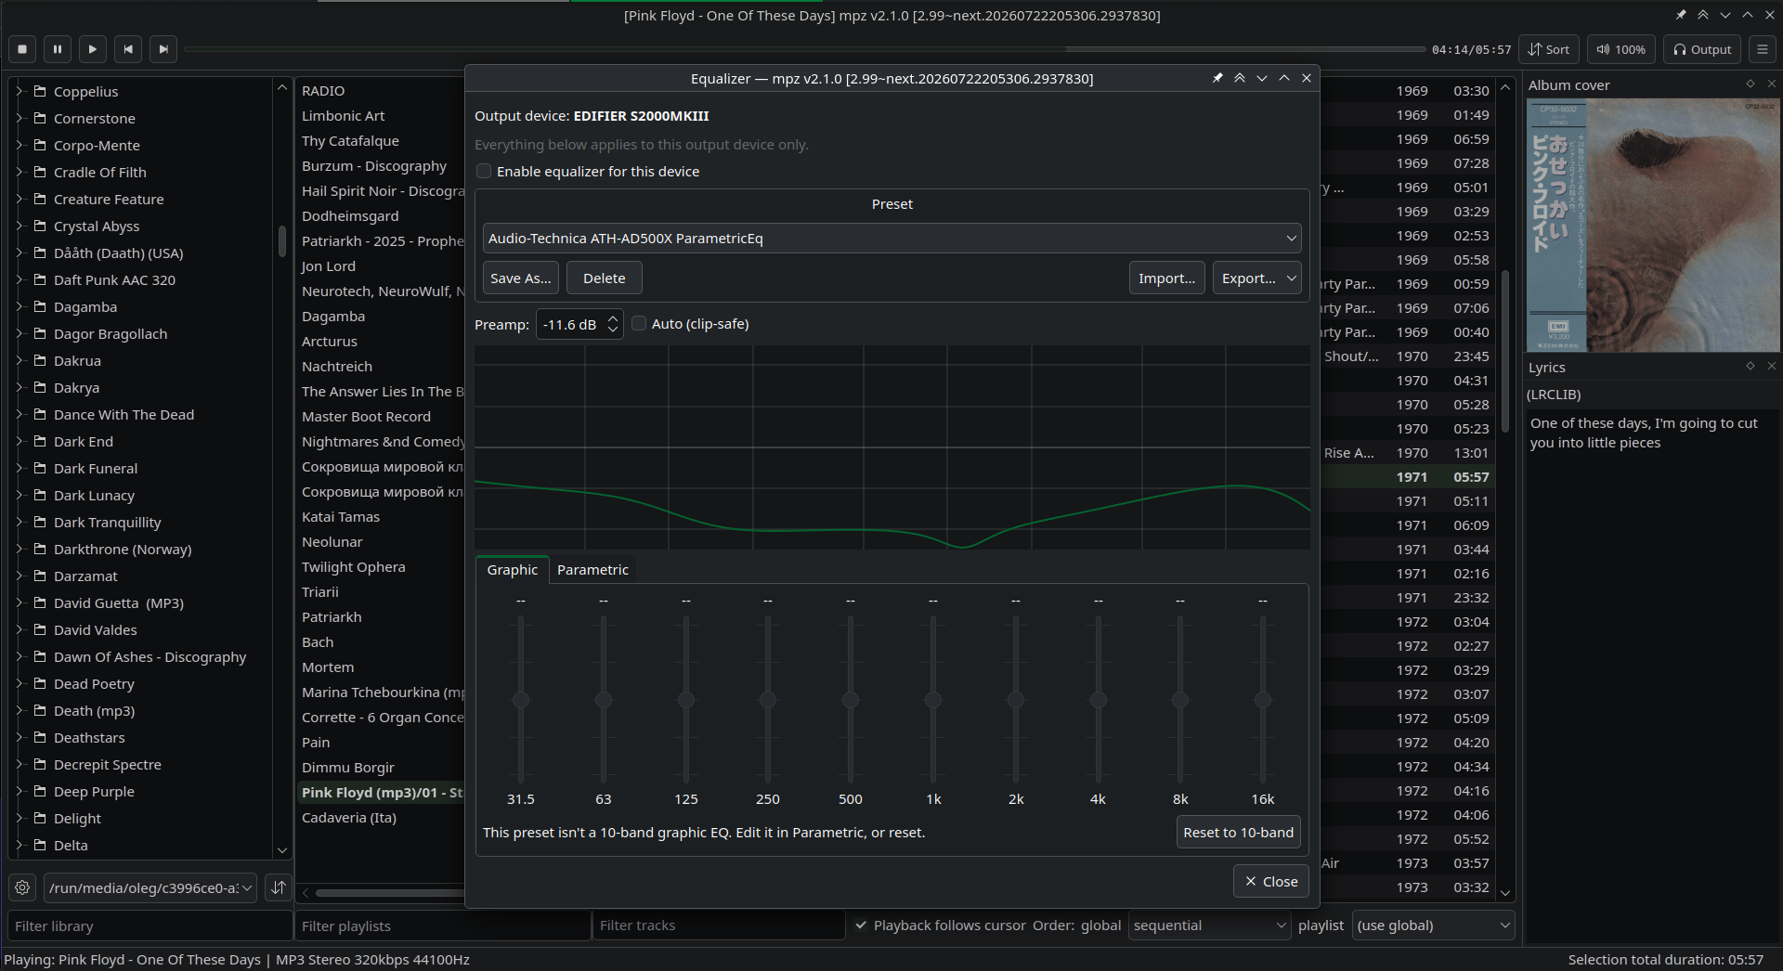Switch to the Parametric tab
The height and width of the screenshot is (971, 1783).
(592, 570)
